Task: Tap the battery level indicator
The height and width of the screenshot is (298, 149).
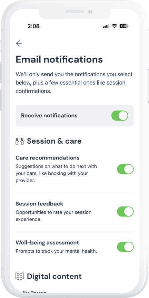Action: 124,26
